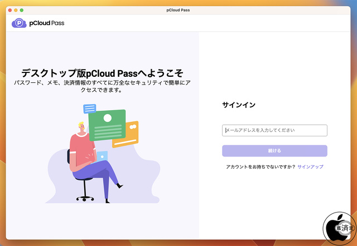The image size is (357, 246).
Task: Minimize window with yellow button
Action: tap(16, 10)
